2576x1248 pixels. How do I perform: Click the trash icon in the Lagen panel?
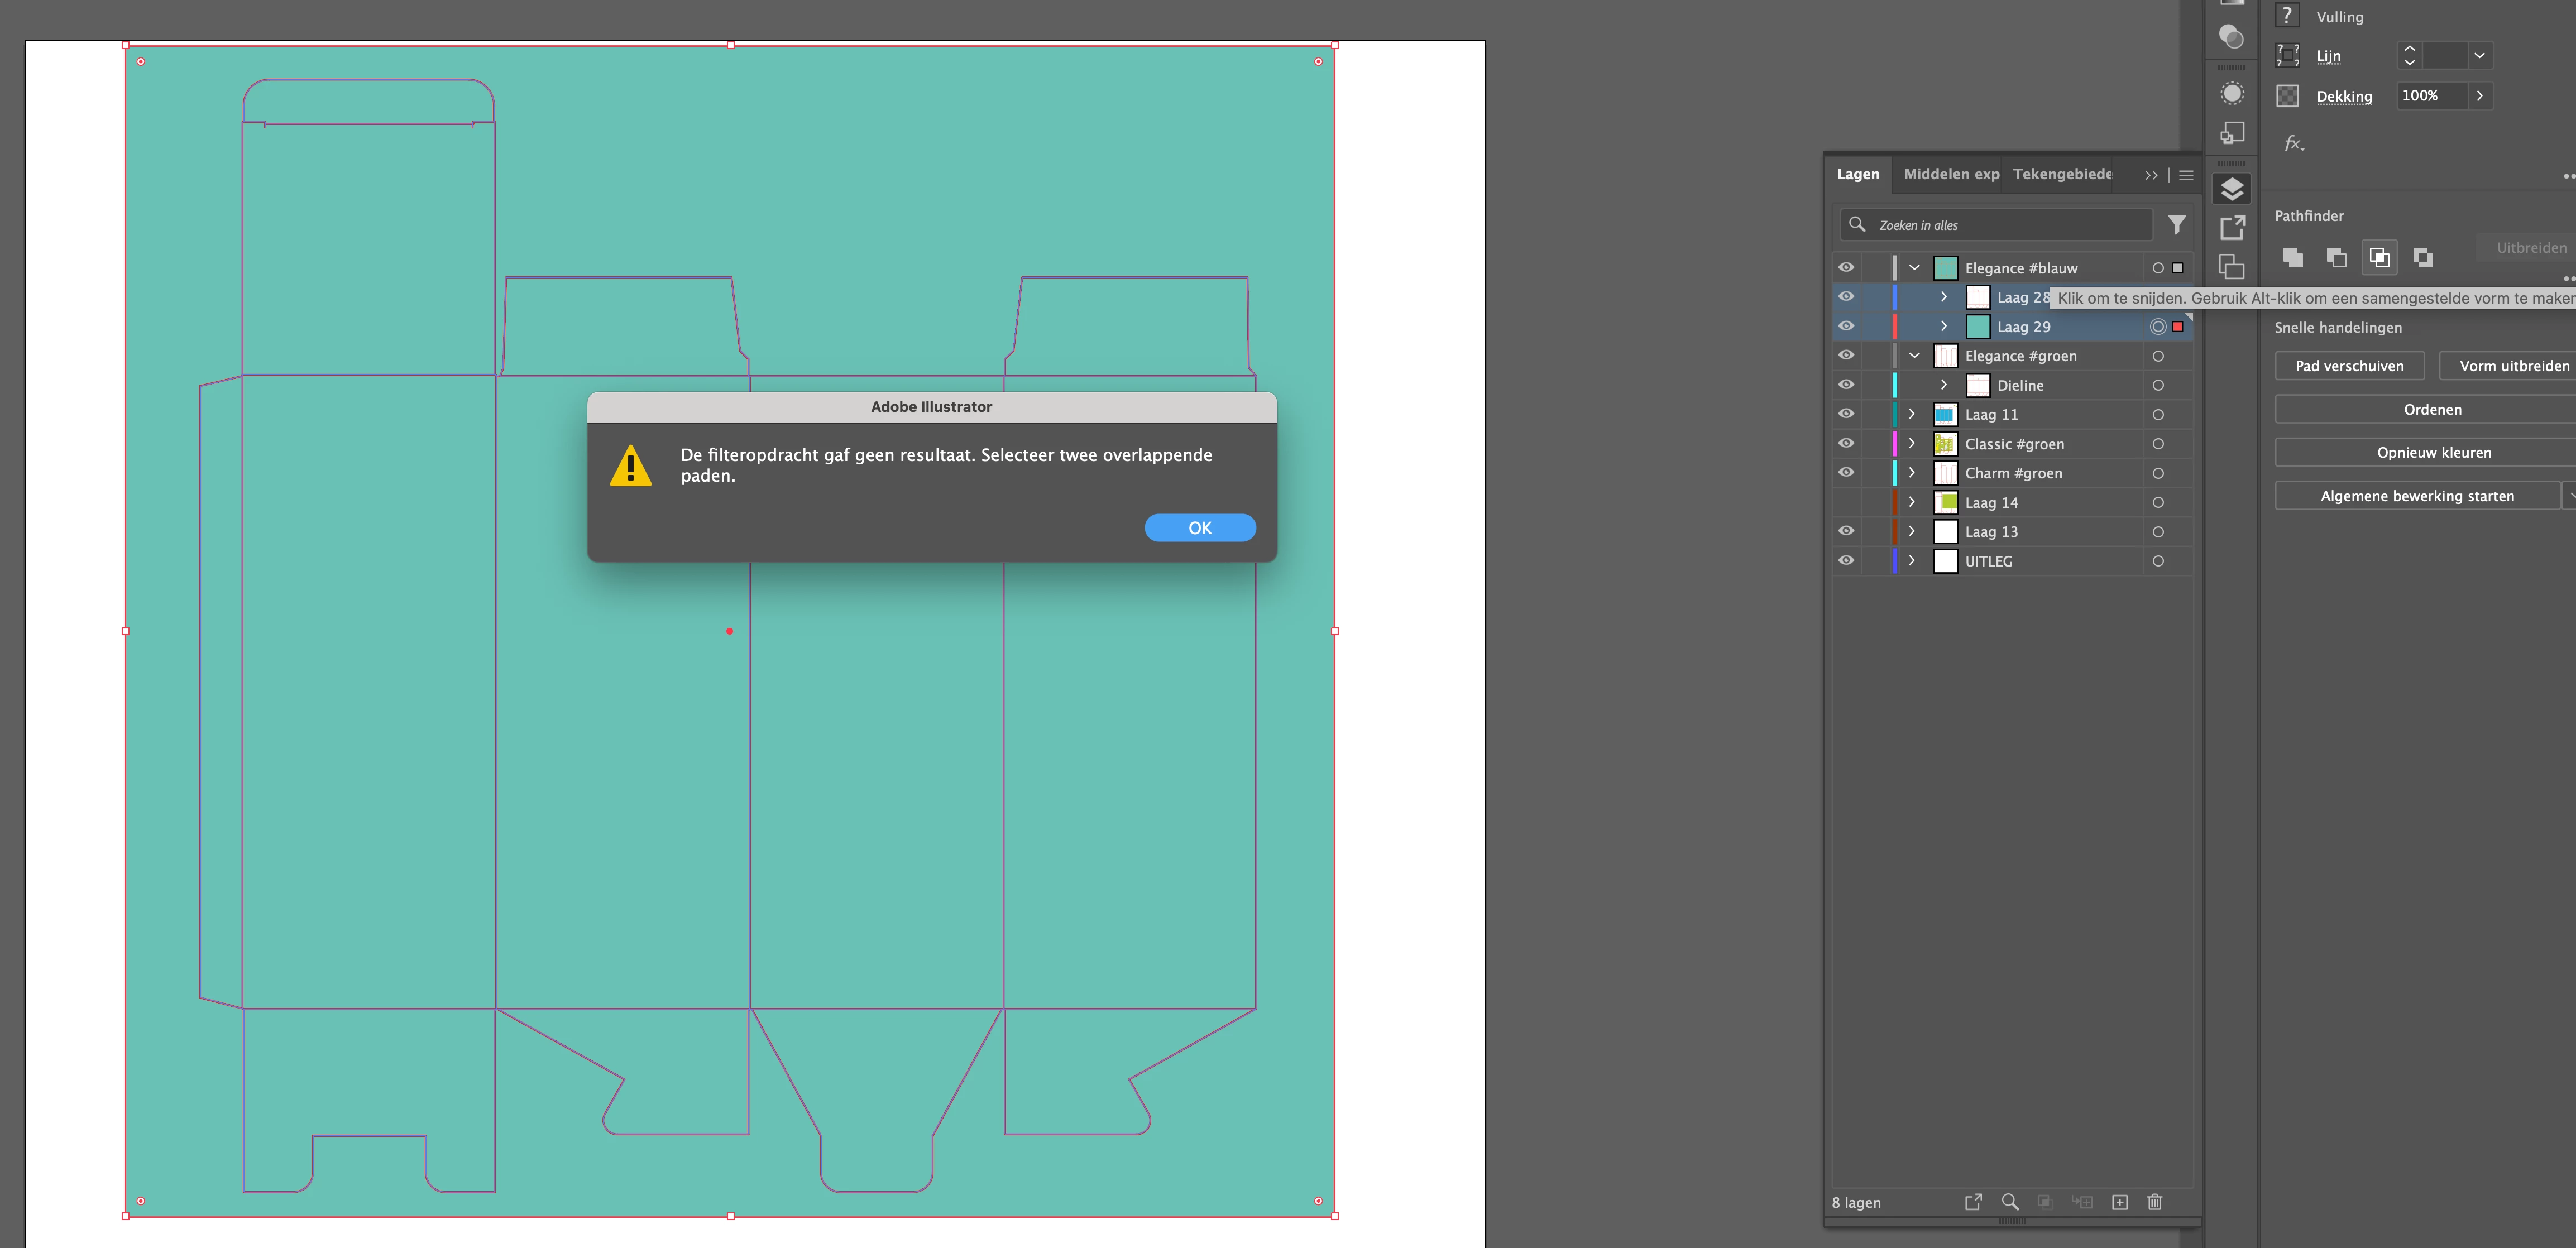click(2155, 1202)
